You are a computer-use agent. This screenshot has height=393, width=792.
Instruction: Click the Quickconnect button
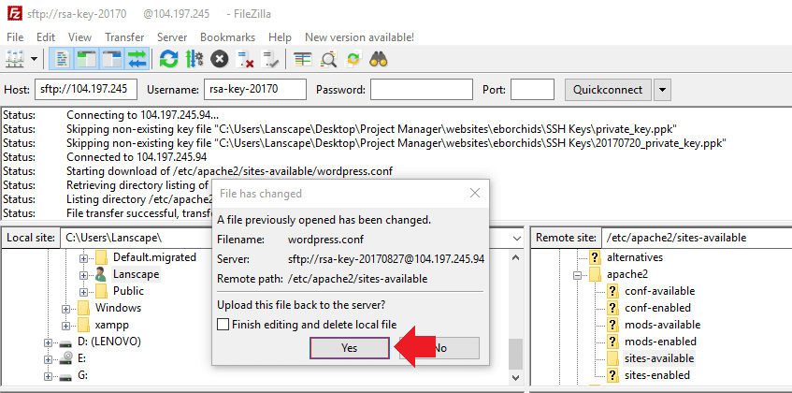click(607, 90)
